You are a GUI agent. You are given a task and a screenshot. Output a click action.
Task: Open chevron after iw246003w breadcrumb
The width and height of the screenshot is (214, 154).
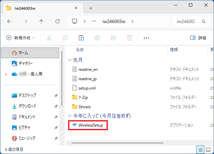pyautogui.click(x=132, y=21)
